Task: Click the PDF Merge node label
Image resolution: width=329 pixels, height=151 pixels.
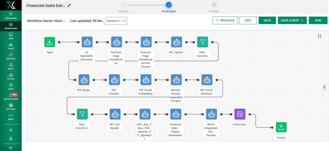Action: pyautogui.click(x=83, y=90)
